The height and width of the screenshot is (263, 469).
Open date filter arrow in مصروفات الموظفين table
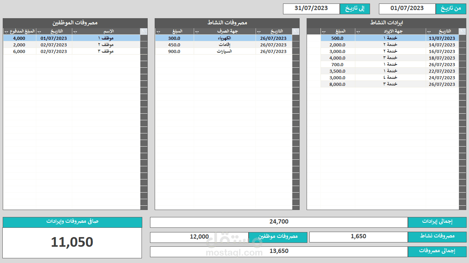pos(39,32)
